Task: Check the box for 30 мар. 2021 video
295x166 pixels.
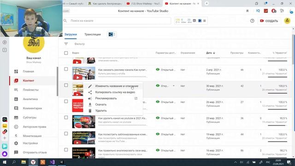Action: point(66,85)
